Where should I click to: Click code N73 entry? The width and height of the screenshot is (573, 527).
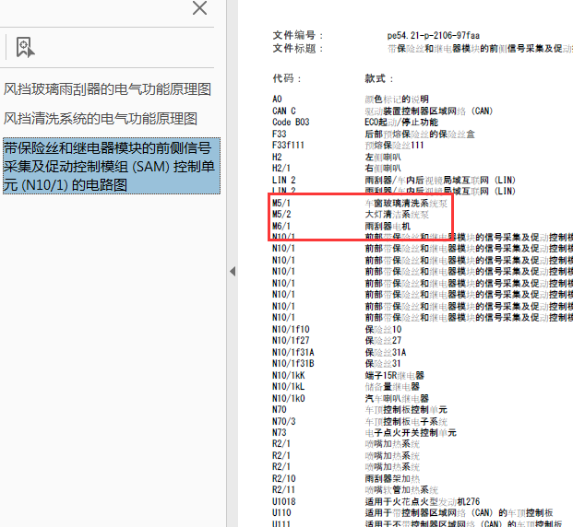coord(280,432)
